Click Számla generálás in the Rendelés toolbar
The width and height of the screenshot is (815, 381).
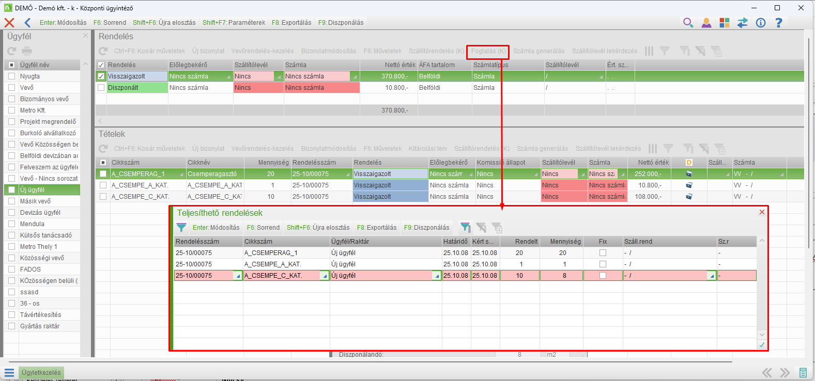[539, 51]
